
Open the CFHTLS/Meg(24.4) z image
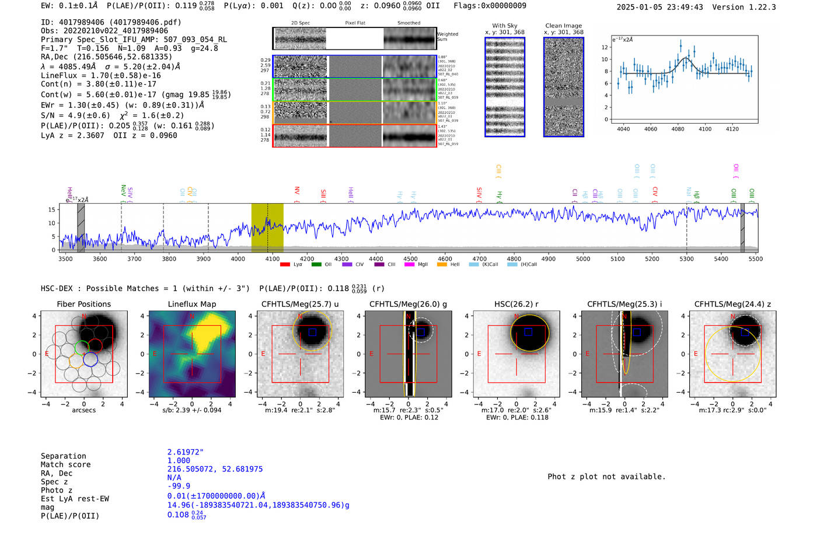[x=733, y=354]
